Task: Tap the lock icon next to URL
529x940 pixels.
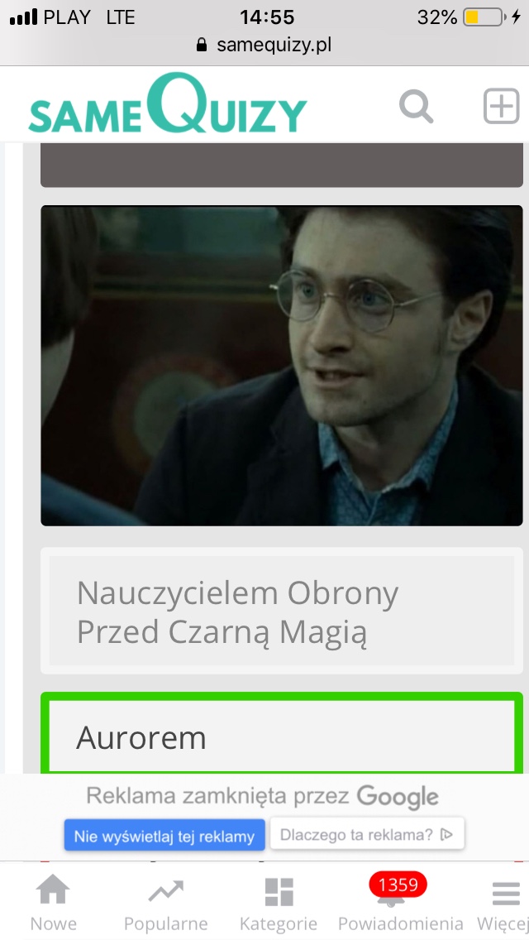Action: point(202,45)
